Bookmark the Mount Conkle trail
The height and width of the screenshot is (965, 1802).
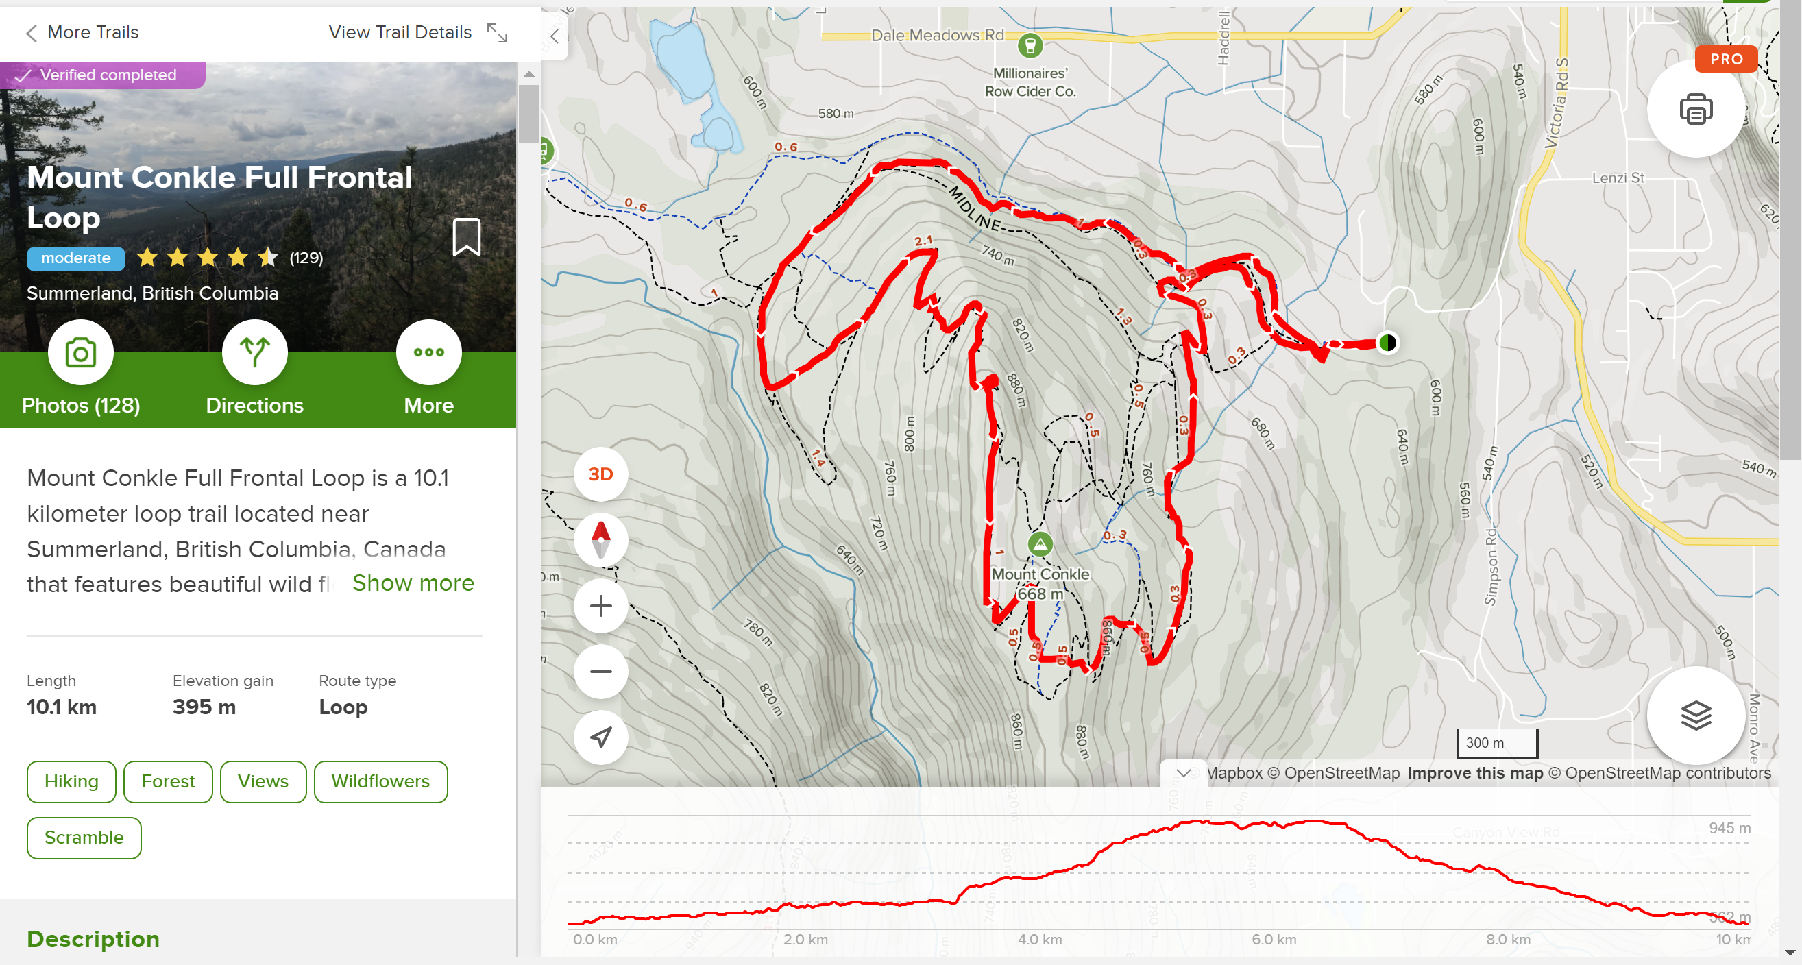pos(467,237)
